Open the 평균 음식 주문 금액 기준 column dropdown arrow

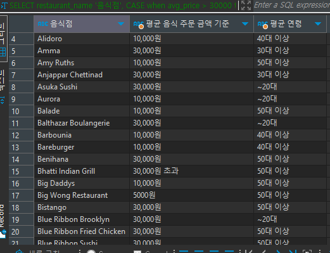[245, 23]
